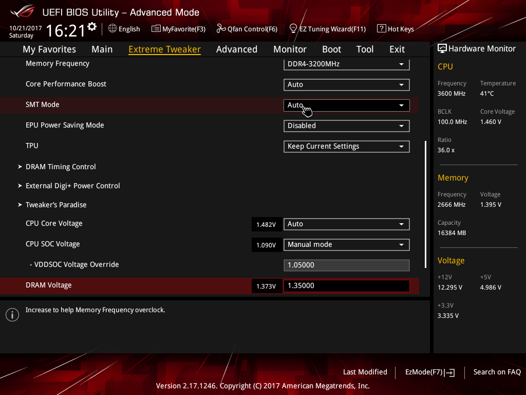Open the SMT Mode dropdown

tap(347, 105)
